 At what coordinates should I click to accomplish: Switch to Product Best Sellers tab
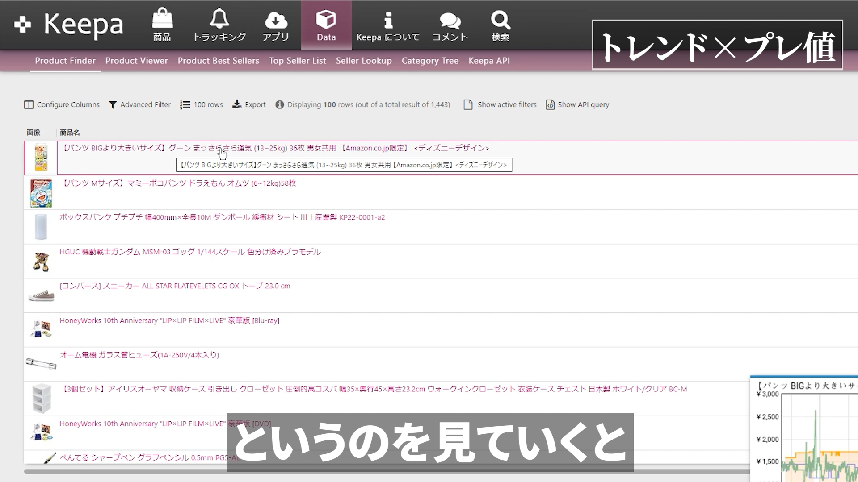point(218,61)
